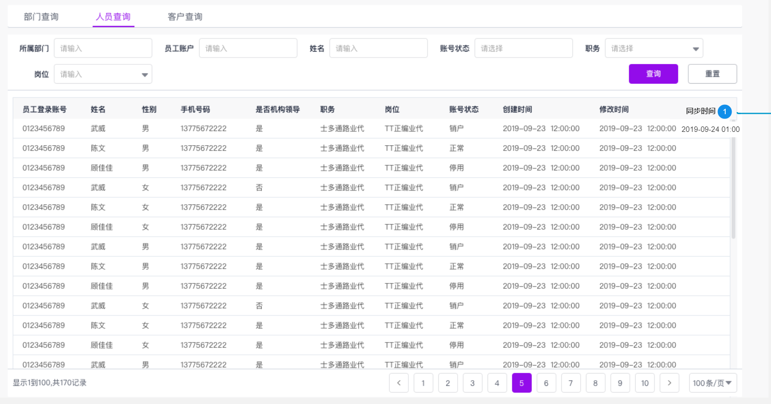
Task: Click the 重置 button
Action: (712, 74)
